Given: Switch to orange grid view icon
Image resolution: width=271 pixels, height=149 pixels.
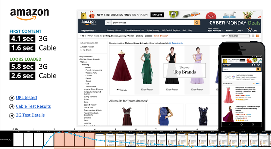Looking at the screenshot, I should 257,36.
